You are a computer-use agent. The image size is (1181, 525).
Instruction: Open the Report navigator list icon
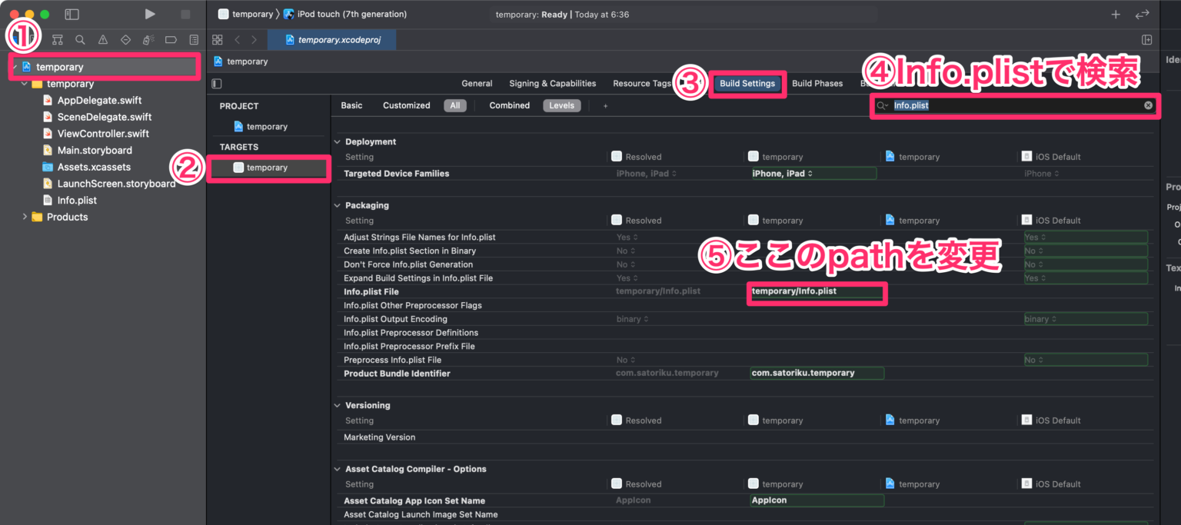click(x=193, y=39)
